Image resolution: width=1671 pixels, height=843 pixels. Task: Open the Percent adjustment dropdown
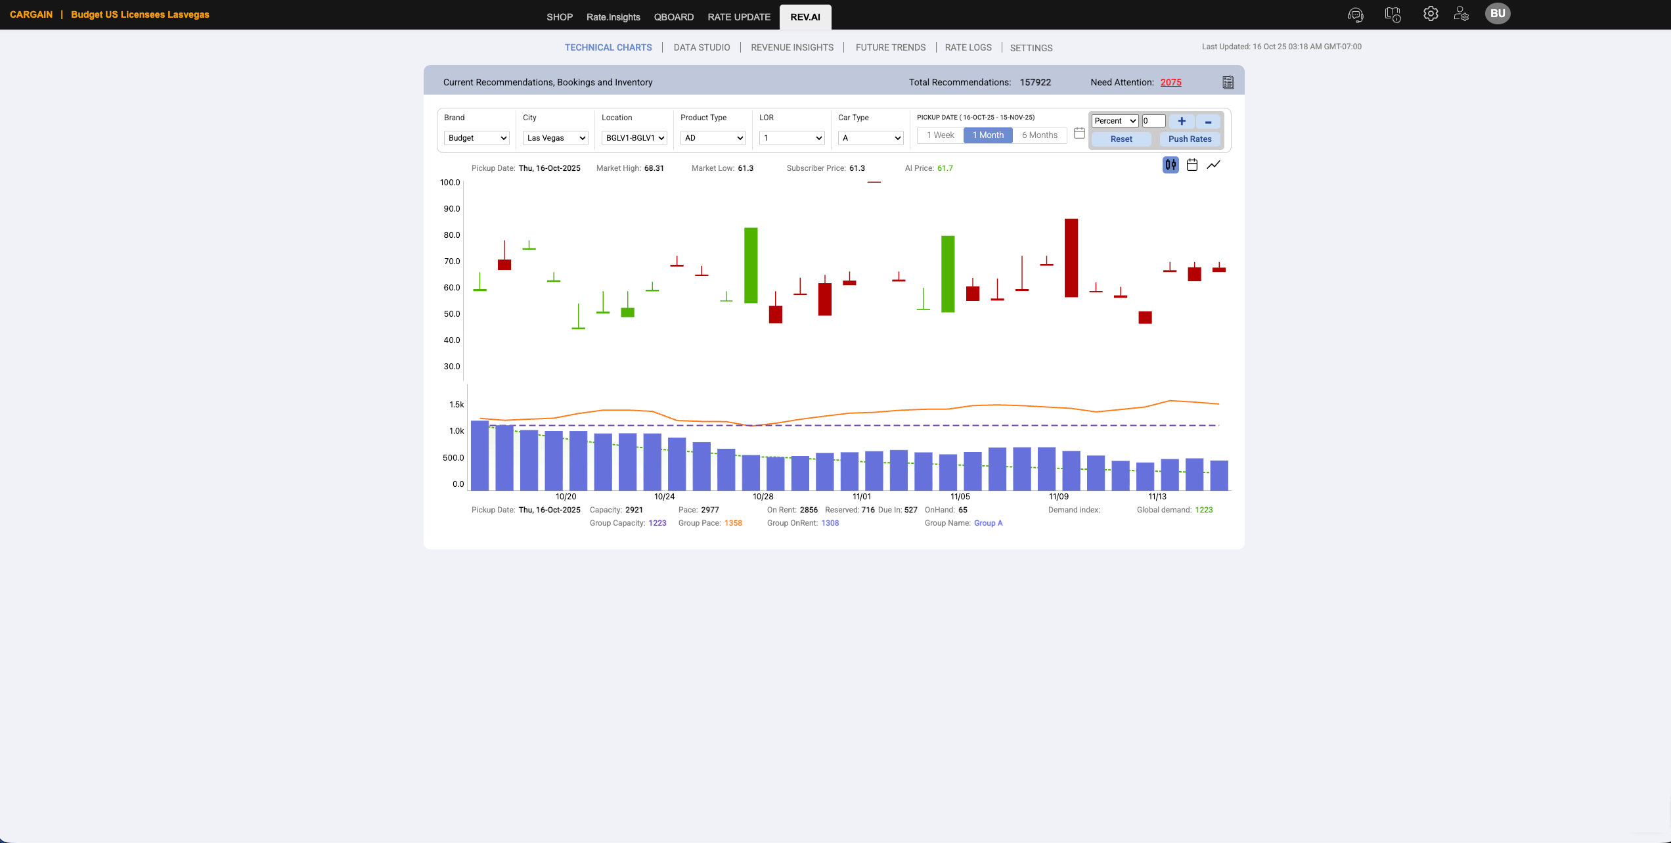(1114, 120)
